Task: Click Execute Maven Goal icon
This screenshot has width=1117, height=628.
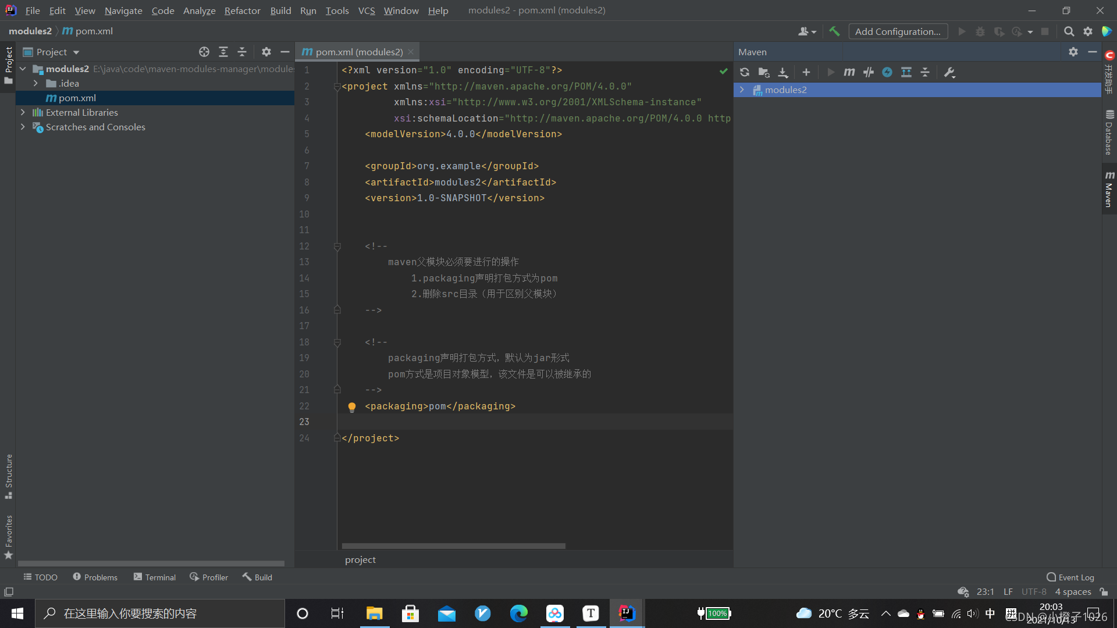Action: (x=849, y=73)
